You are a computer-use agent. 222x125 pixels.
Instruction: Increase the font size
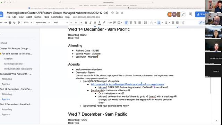(x=81, y=23)
